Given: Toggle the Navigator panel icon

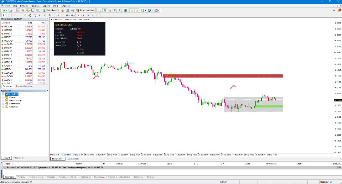Looking at the screenshot, I should (x=28, y=10).
